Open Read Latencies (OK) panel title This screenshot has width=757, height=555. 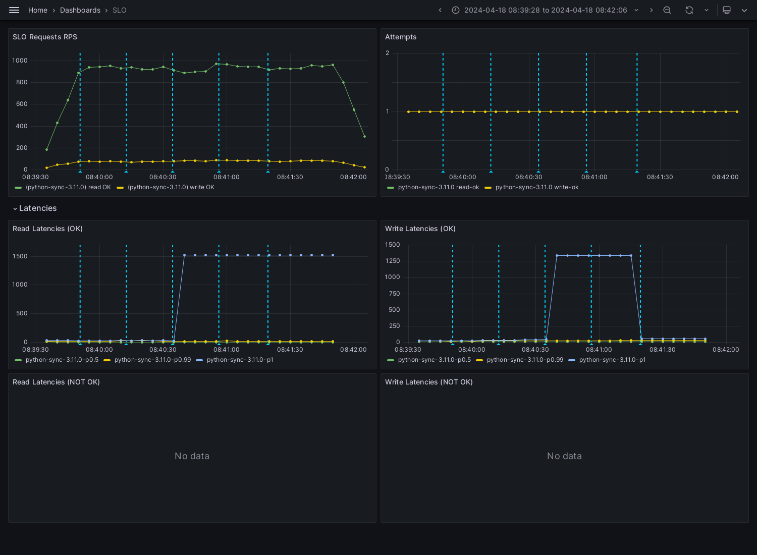tap(47, 229)
